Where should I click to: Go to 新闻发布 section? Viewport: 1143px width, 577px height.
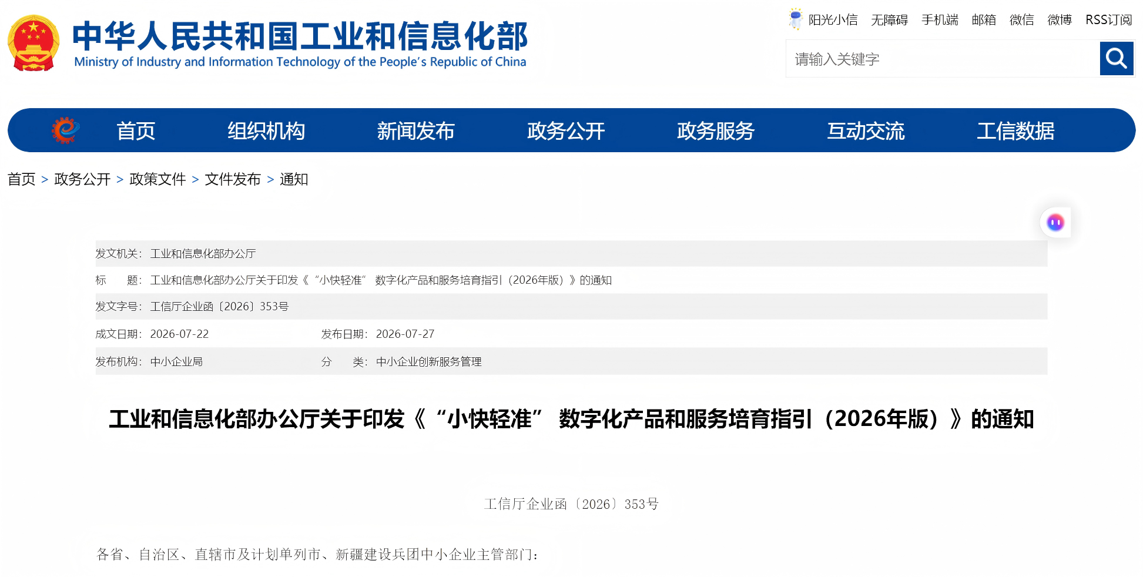pyautogui.click(x=416, y=130)
